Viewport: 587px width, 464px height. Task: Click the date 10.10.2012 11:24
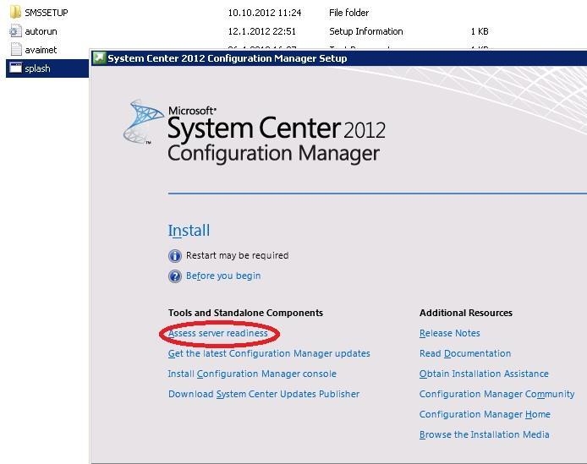[264, 13]
